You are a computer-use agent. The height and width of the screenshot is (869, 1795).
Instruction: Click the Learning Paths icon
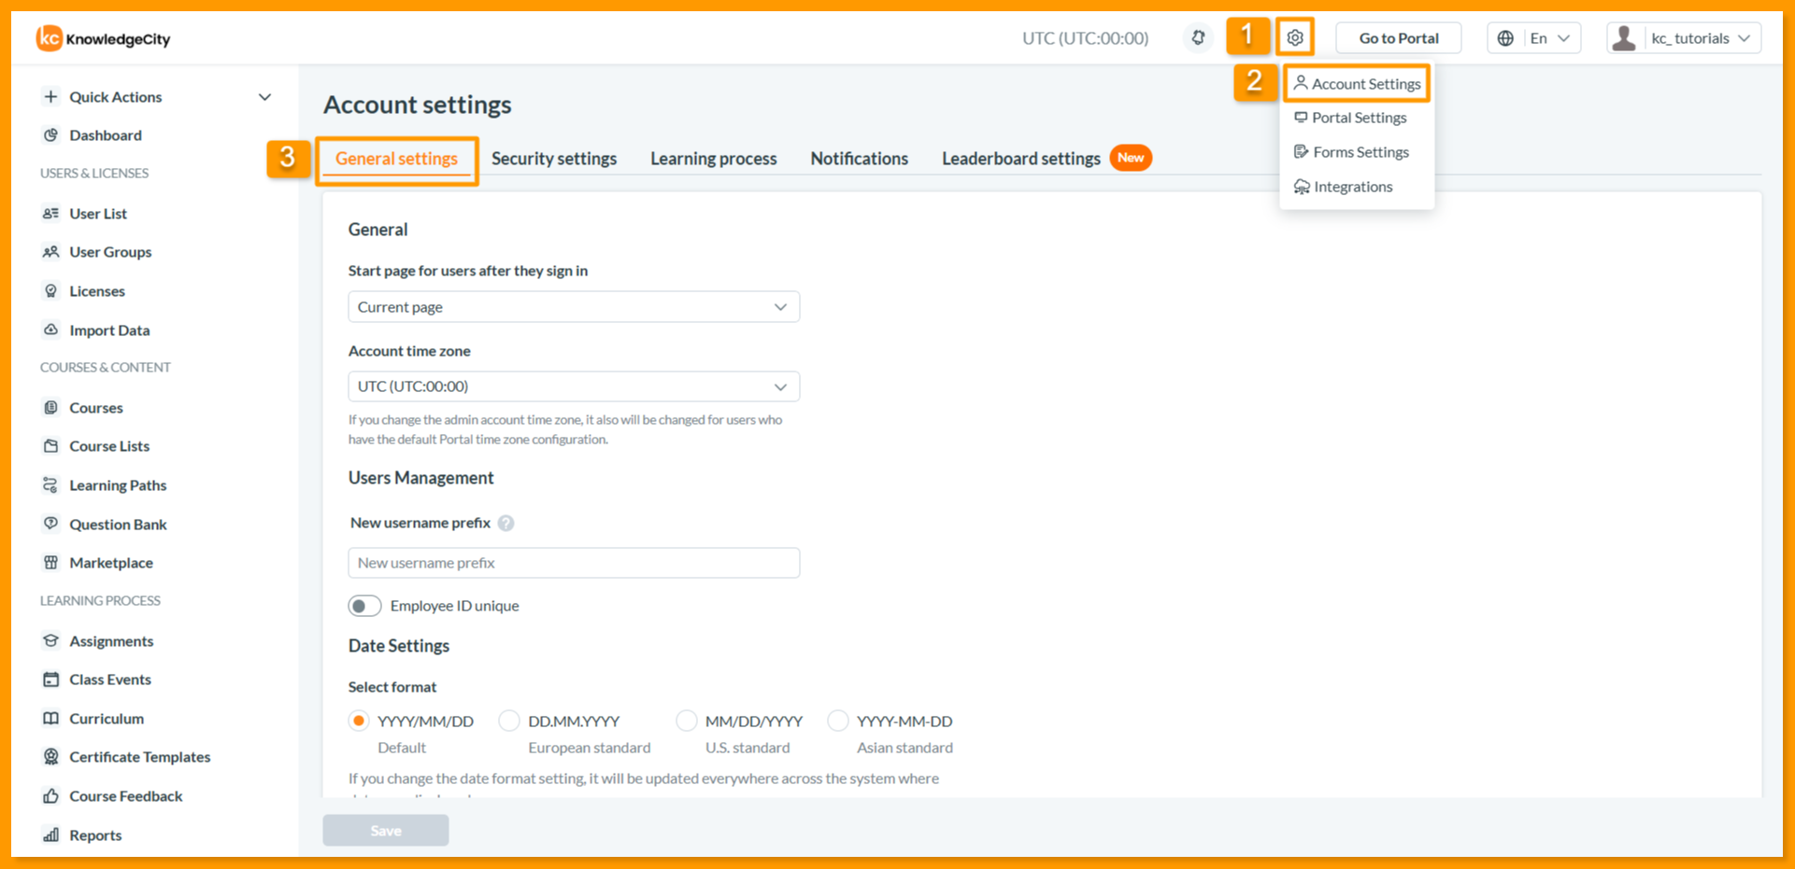(x=51, y=485)
